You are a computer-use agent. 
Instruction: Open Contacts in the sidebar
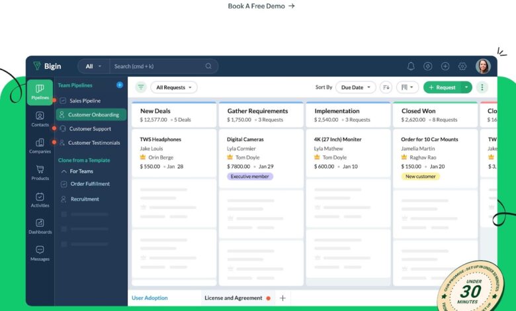[40, 119]
